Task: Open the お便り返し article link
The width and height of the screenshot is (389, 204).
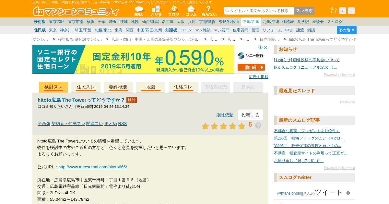Action: 299,161
